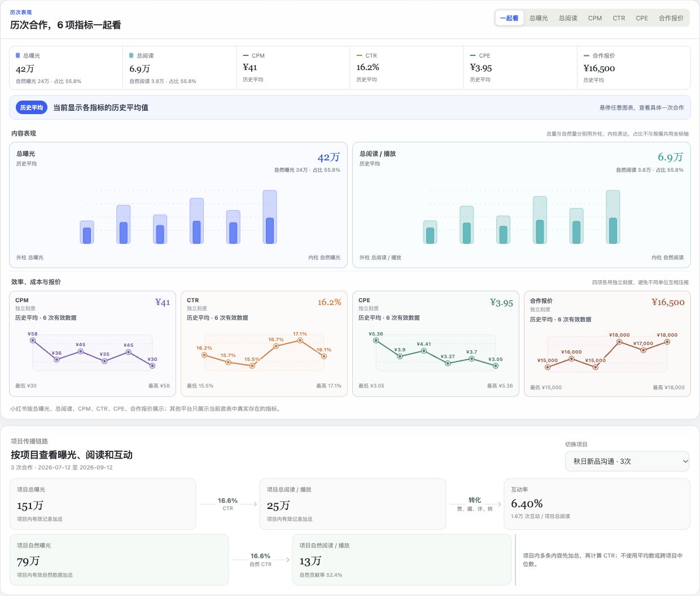Click the purple CPM legend dash in the summary card

tap(246, 55)
